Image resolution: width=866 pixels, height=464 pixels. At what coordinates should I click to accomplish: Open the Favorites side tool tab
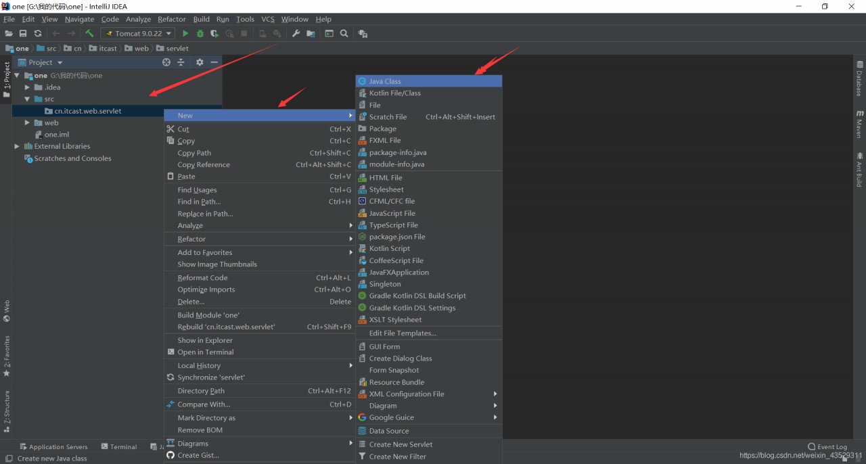point(7,356)
